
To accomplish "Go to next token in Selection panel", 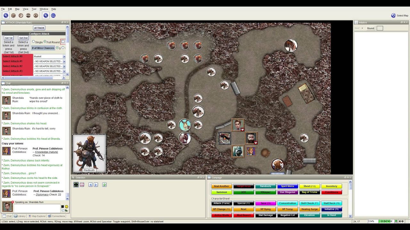I will tap(96, 185).
